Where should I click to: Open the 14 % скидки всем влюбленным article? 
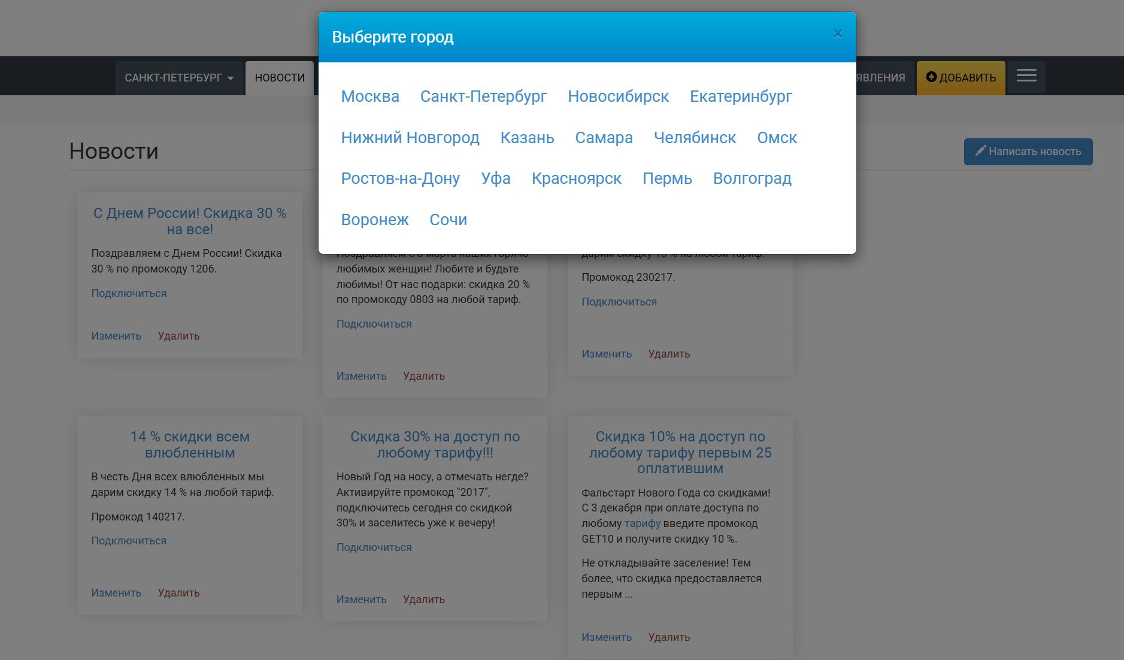coord(190,444)
